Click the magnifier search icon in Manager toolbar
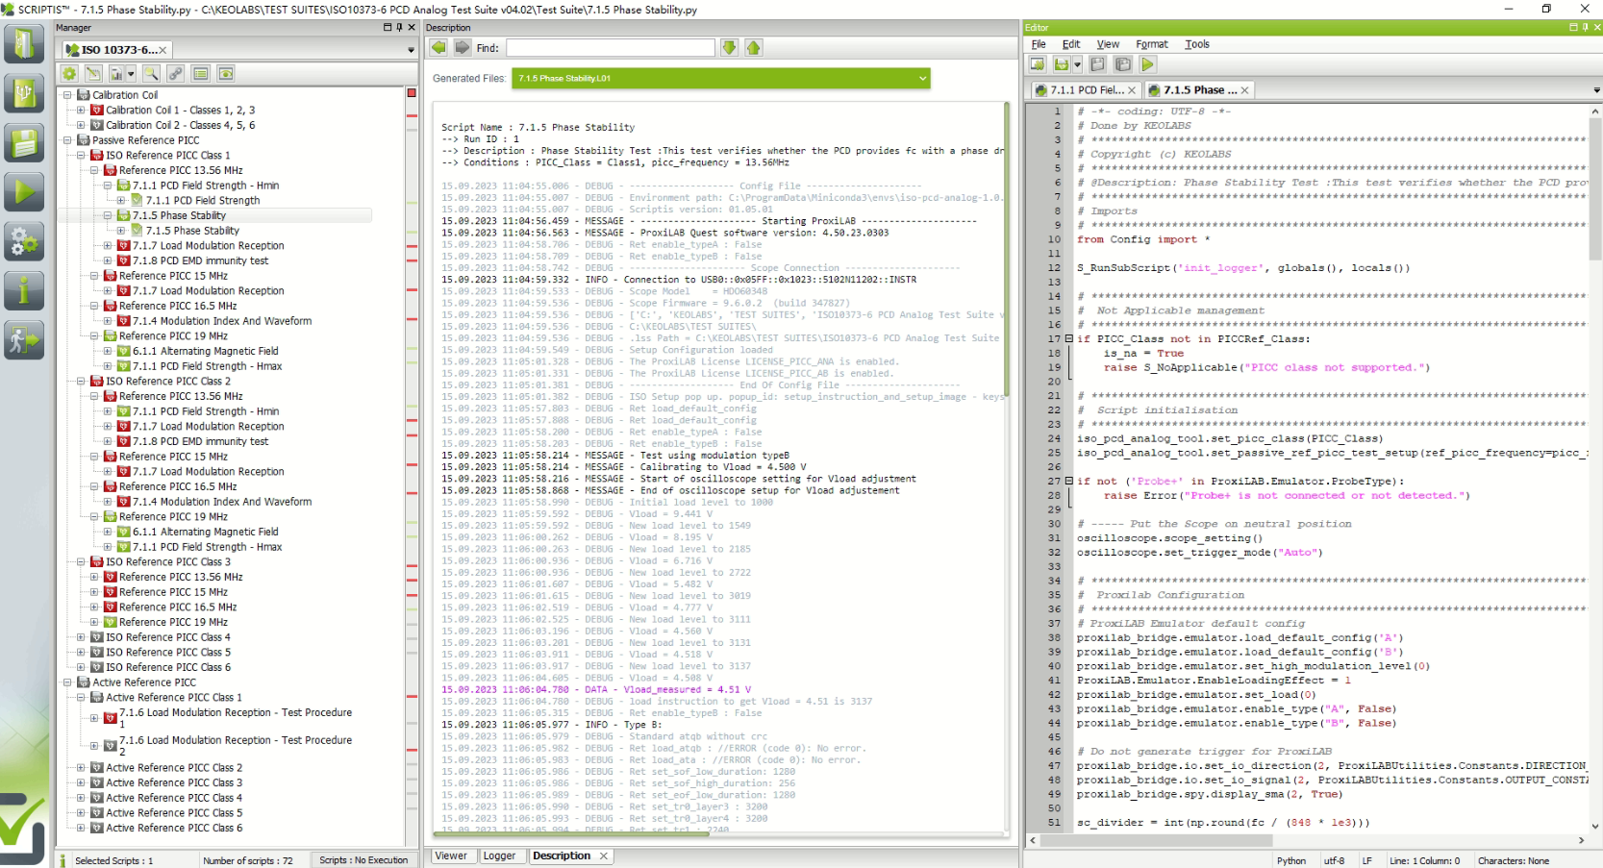Screen dimensions: 1603x868 pyautogui.click(x=151, y=74)
